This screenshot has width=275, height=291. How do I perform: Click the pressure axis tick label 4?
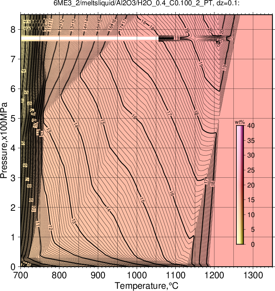pyautogui.click(x=13, y=148)
